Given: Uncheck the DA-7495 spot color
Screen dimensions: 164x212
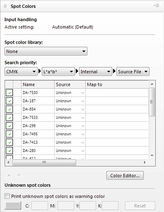Looking at the screenshot, I should tap(9, 134).
